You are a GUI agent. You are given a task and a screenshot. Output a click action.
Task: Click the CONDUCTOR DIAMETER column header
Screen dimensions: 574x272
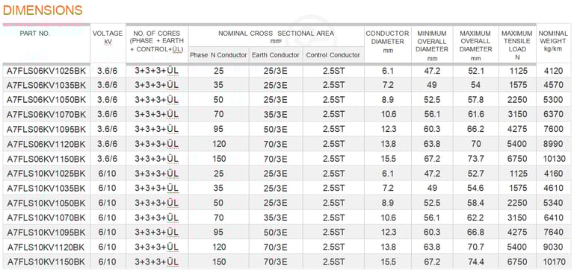pyautogui.click(x=387, y=42)
